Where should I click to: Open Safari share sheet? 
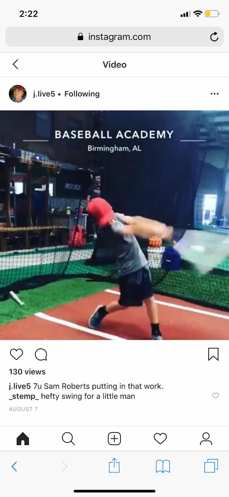point(114,465)
